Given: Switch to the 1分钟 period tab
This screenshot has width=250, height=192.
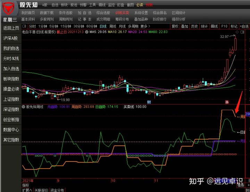Looking at the screenshot, I should pyautogui.click(x=43, y=26).
